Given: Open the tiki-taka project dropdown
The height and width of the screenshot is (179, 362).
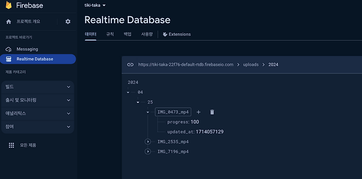Looking at the screenshot, I should (95, 5).
